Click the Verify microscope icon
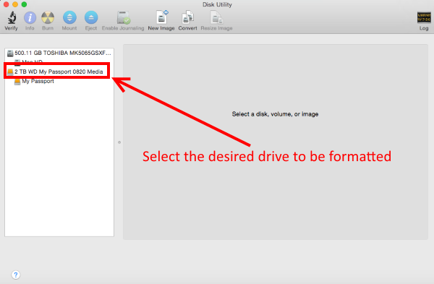The width and height of the screenshot is (434, 284). pos(12,18)
